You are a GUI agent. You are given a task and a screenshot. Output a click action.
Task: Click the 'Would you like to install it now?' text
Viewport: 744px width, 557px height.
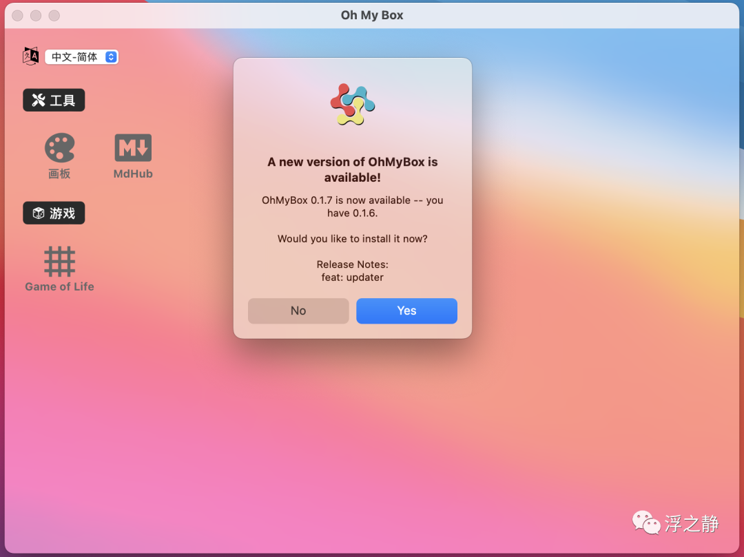[x=352, y=238]
